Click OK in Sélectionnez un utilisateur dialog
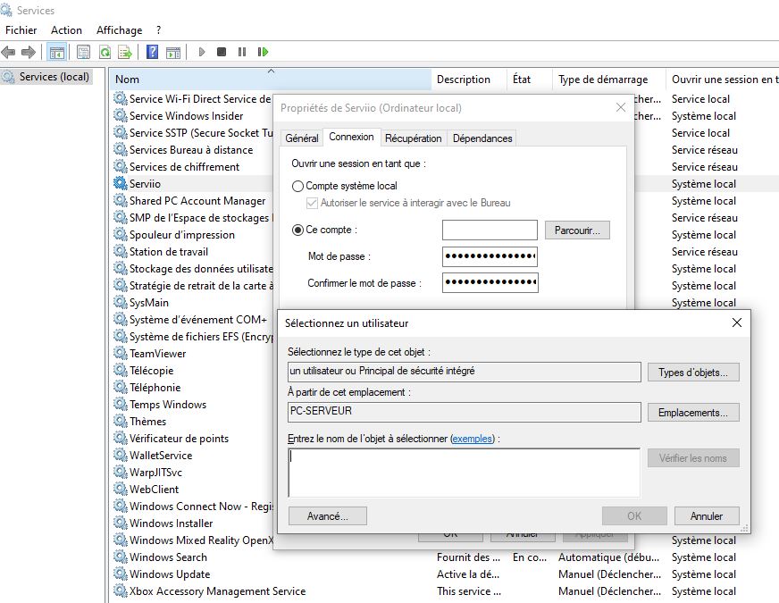Screen dimensions: 779x603 click(x=634, y=516)
